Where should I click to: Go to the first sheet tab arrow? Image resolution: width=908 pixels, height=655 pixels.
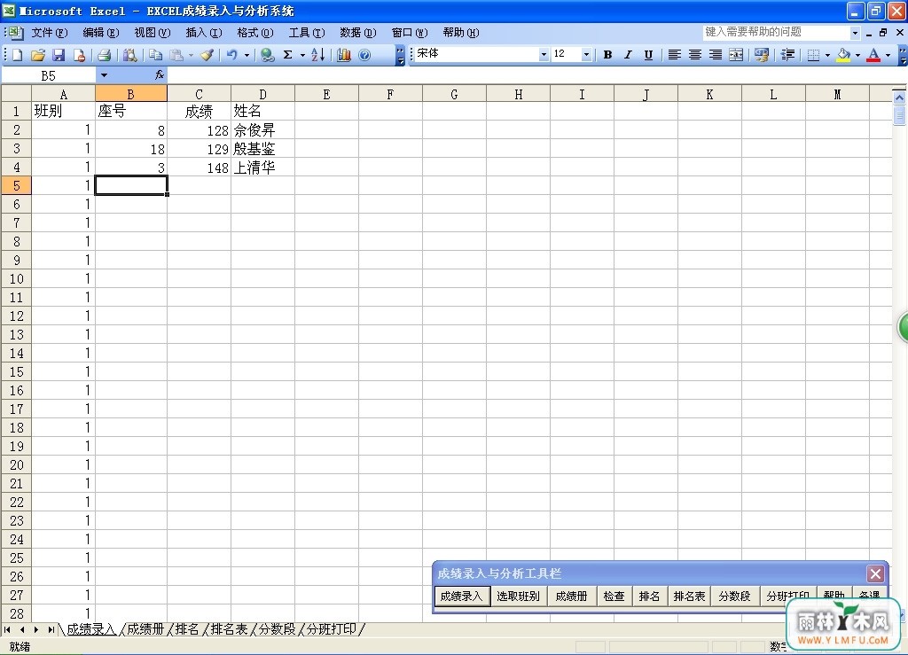click(x=7, y=629)
